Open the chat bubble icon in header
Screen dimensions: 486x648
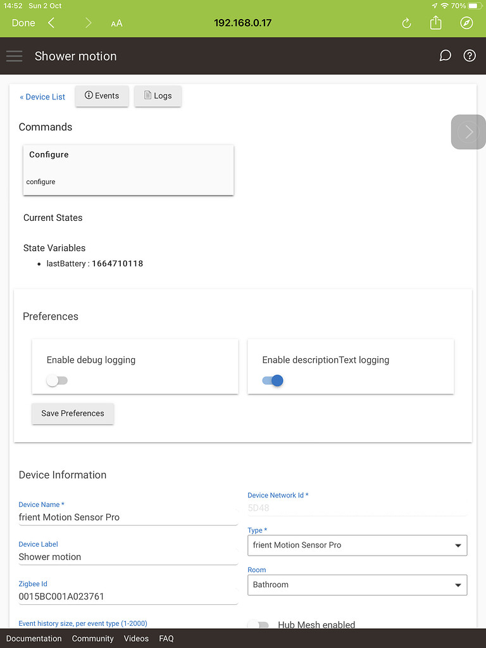(445, 56)
